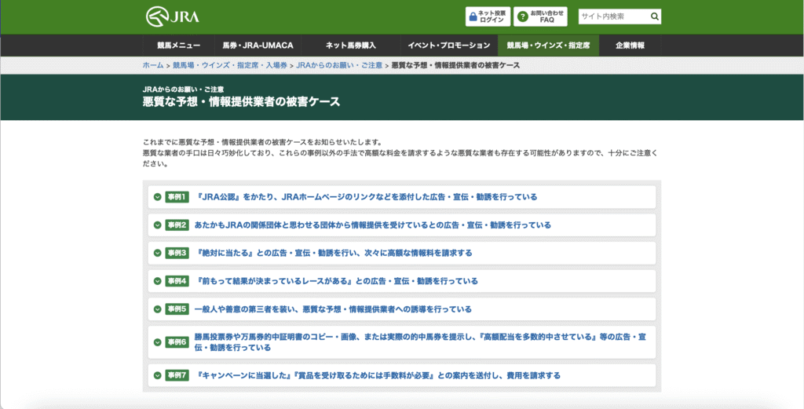Open 競馬場・ウインズ・指定席・入場券 breadcrumb link
The height and width of the screenshot is (409, 804).
pyautogui.click(x=230, y=65)
